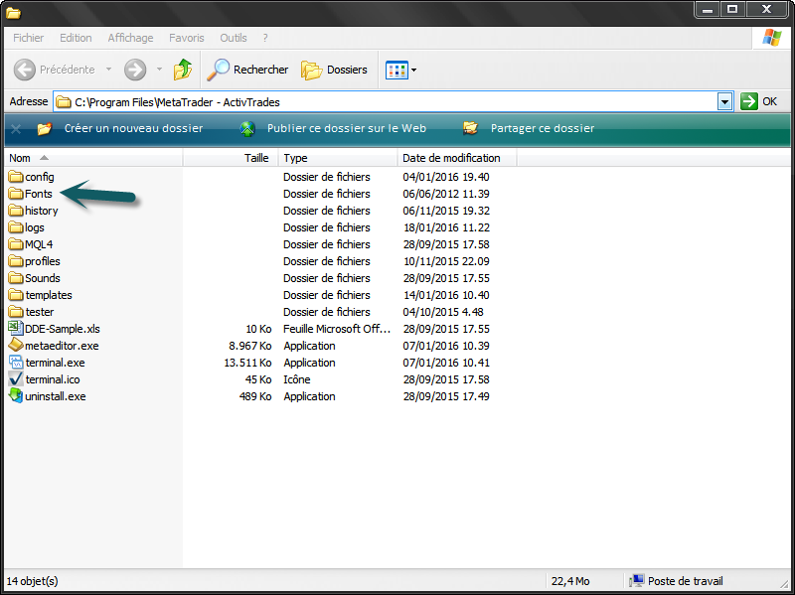Image resolution: width=795 pixels, height=595 pixels.
Task: Open the Edition menu
Action: [x=76, y=38]
